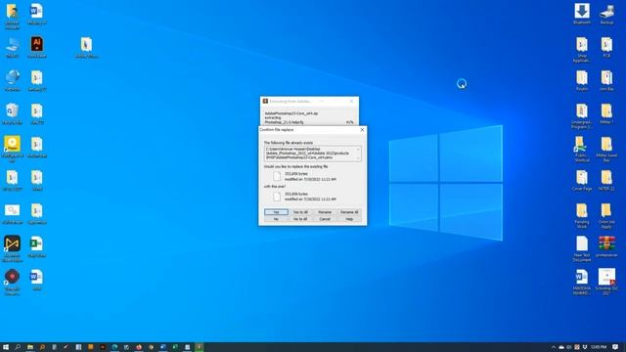Open the Windows Start menu
The image size is (626, 352).
6,347
